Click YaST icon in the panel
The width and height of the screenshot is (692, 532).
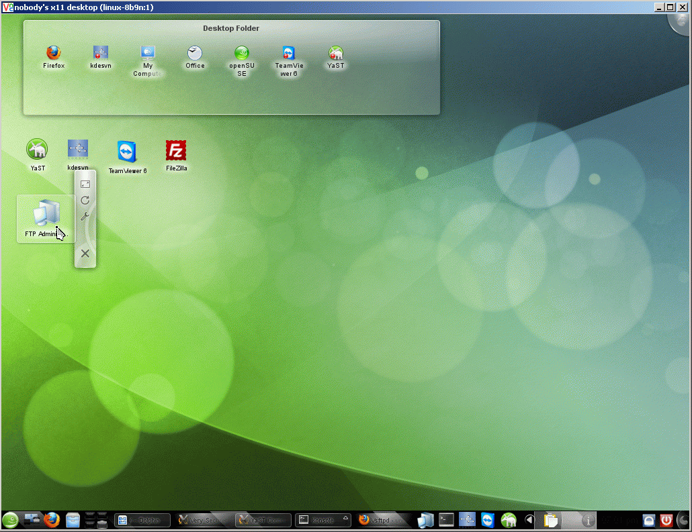tap(509, 521)
